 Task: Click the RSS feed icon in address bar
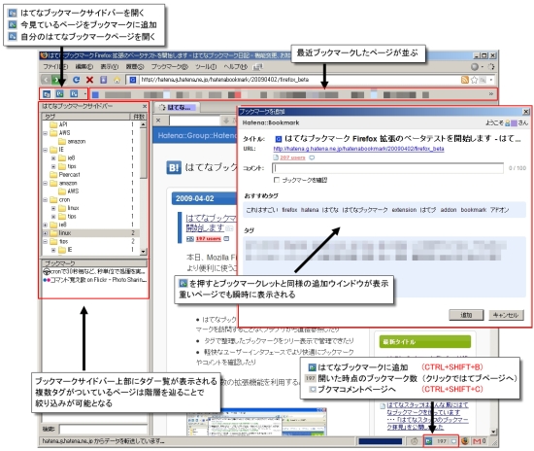(464, 80)
